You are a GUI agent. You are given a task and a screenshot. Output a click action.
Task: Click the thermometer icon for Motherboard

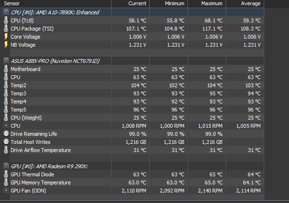coord(6,69)
